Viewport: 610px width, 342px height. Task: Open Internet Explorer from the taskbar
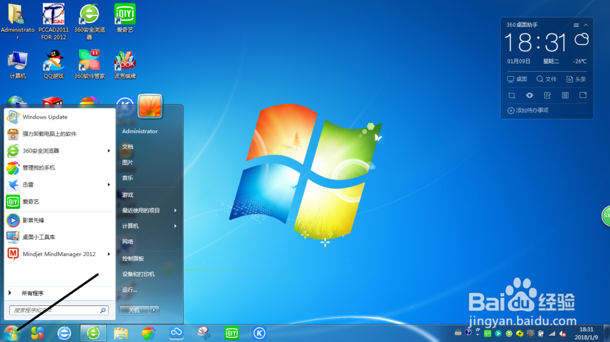(x=64, y=333)
